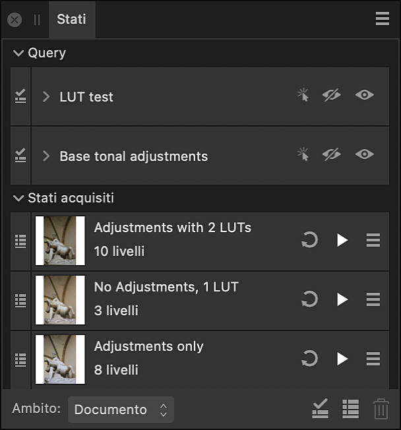
Task: Expand the Base tonal adjustments query
Action: (46, 156)
